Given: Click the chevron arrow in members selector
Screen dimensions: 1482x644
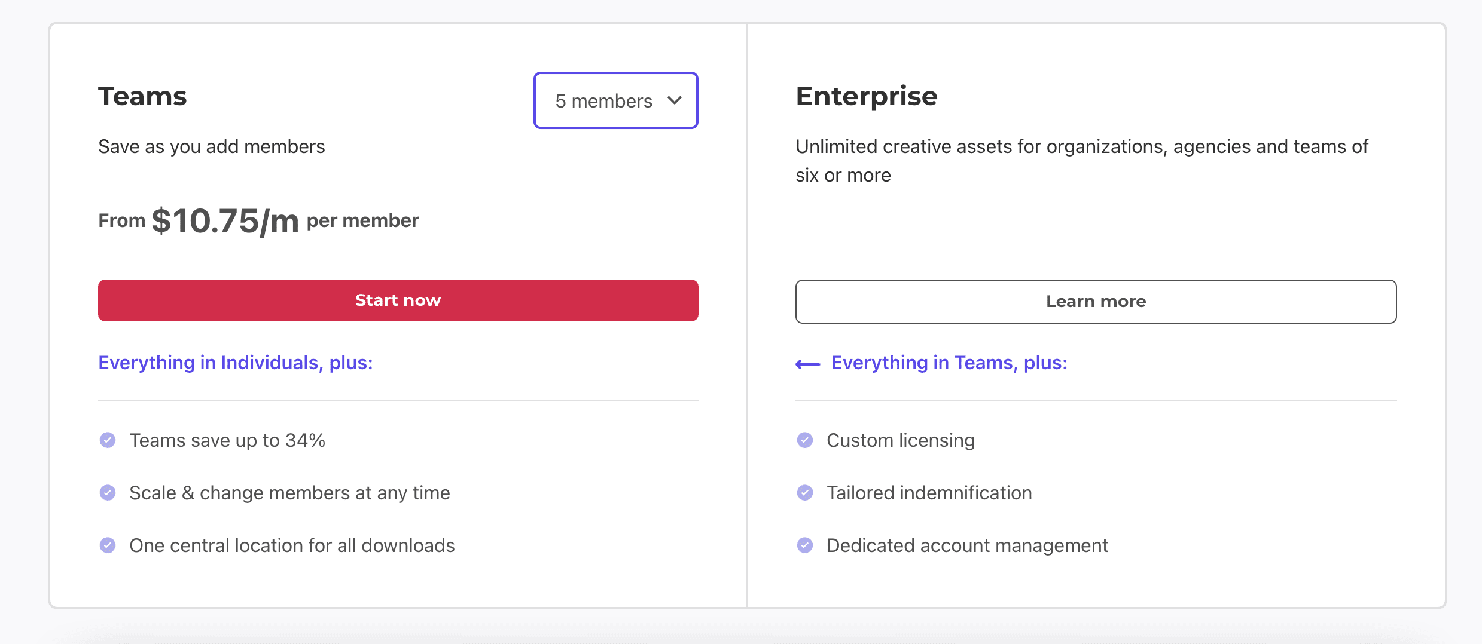Looking at the screenshot, I should (675, 100).
